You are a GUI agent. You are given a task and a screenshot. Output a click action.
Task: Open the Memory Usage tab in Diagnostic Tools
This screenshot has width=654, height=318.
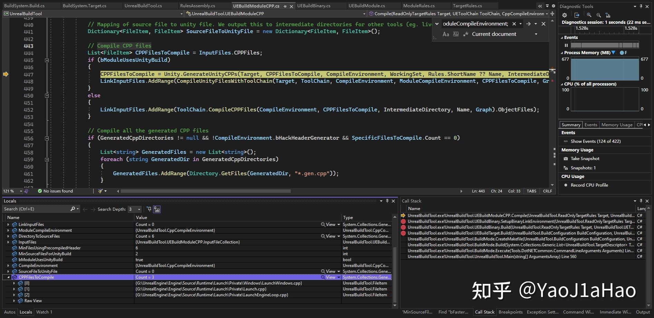tap(617, 125)
